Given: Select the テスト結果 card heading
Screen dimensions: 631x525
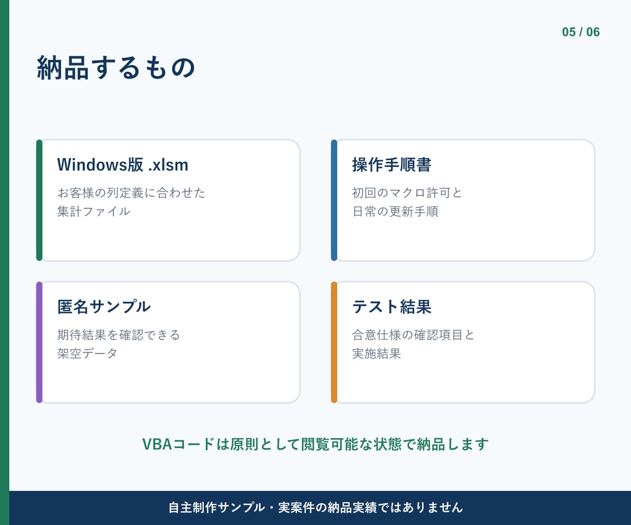Looking at the screenshot, I should click(x=392, y=306).
